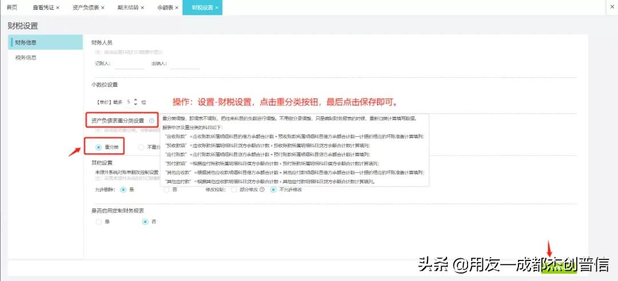Close the 余额表 tab with its x
618x281 pixels.
click(177, 8)
